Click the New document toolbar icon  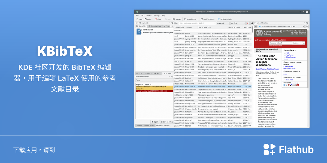click(x=140, y=19)
